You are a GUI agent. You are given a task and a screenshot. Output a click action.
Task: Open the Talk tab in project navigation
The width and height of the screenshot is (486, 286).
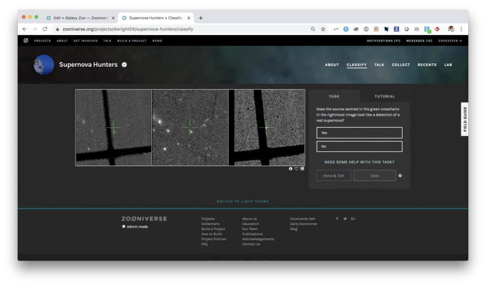(379, 65)
